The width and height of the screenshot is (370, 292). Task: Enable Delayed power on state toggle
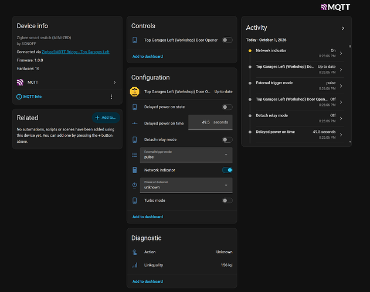[x=228, y=107]
